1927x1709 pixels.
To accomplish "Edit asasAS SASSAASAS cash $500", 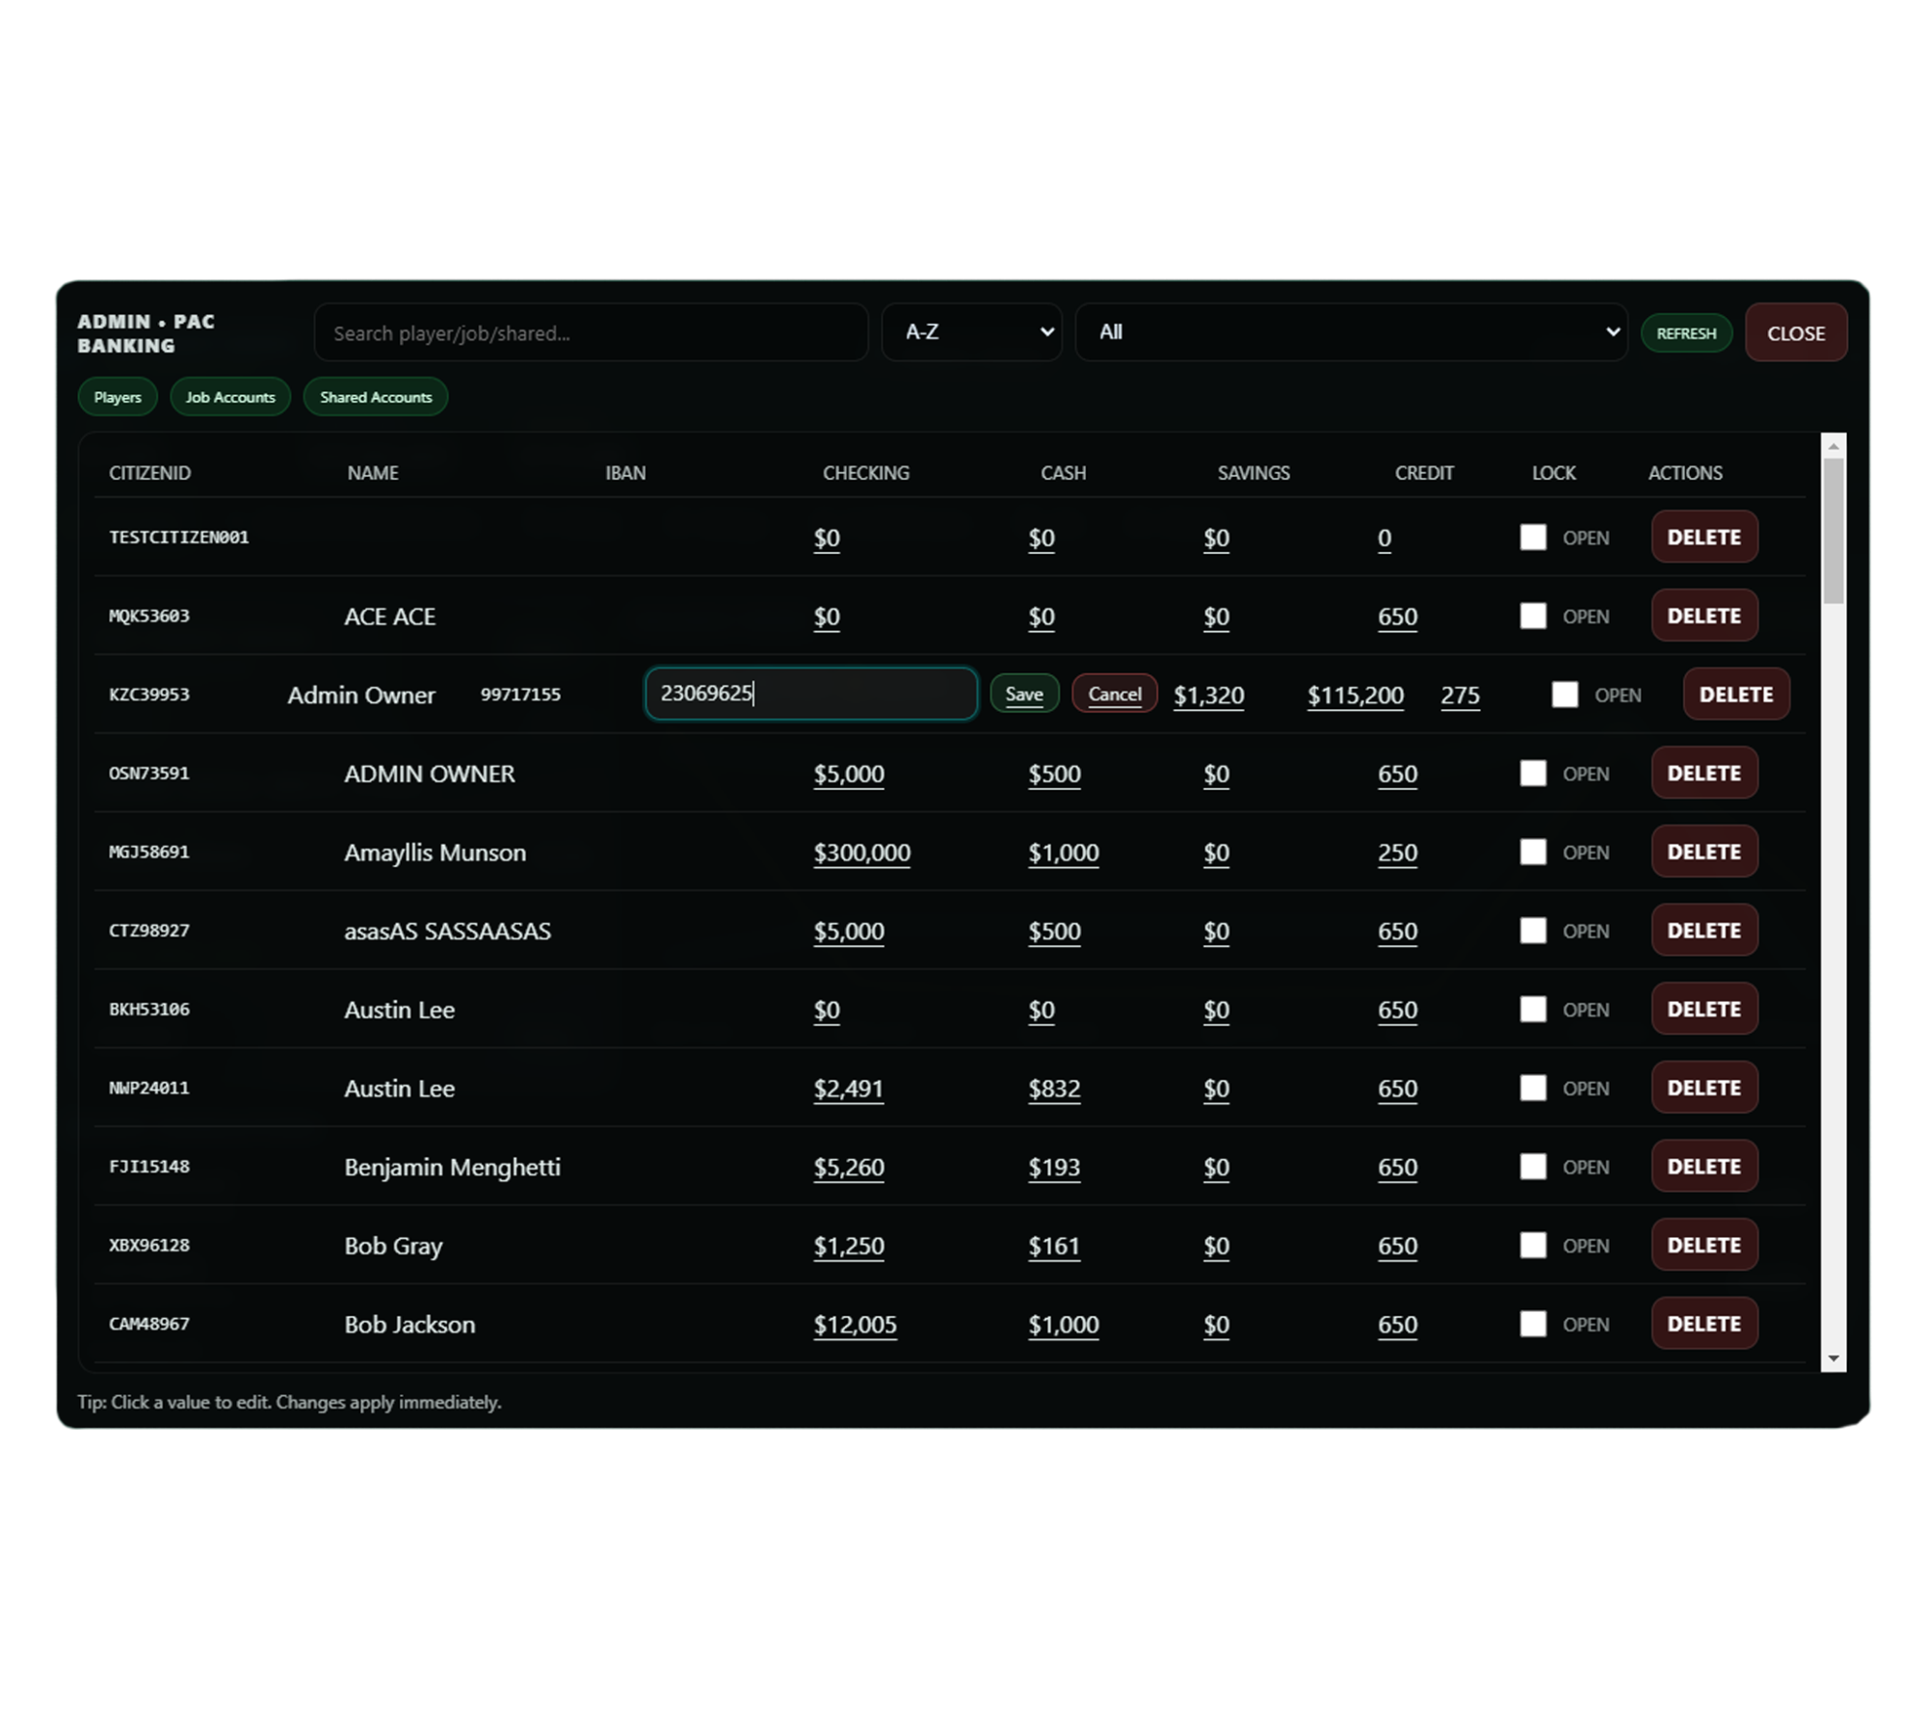I will click(x=1054, y=932).
